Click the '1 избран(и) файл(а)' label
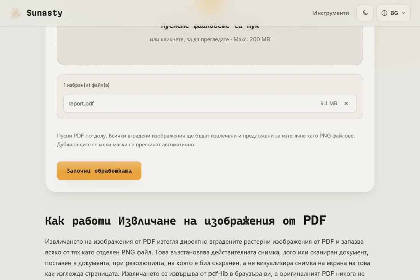Viewport: 420px width, 280px height. [87, 85]
